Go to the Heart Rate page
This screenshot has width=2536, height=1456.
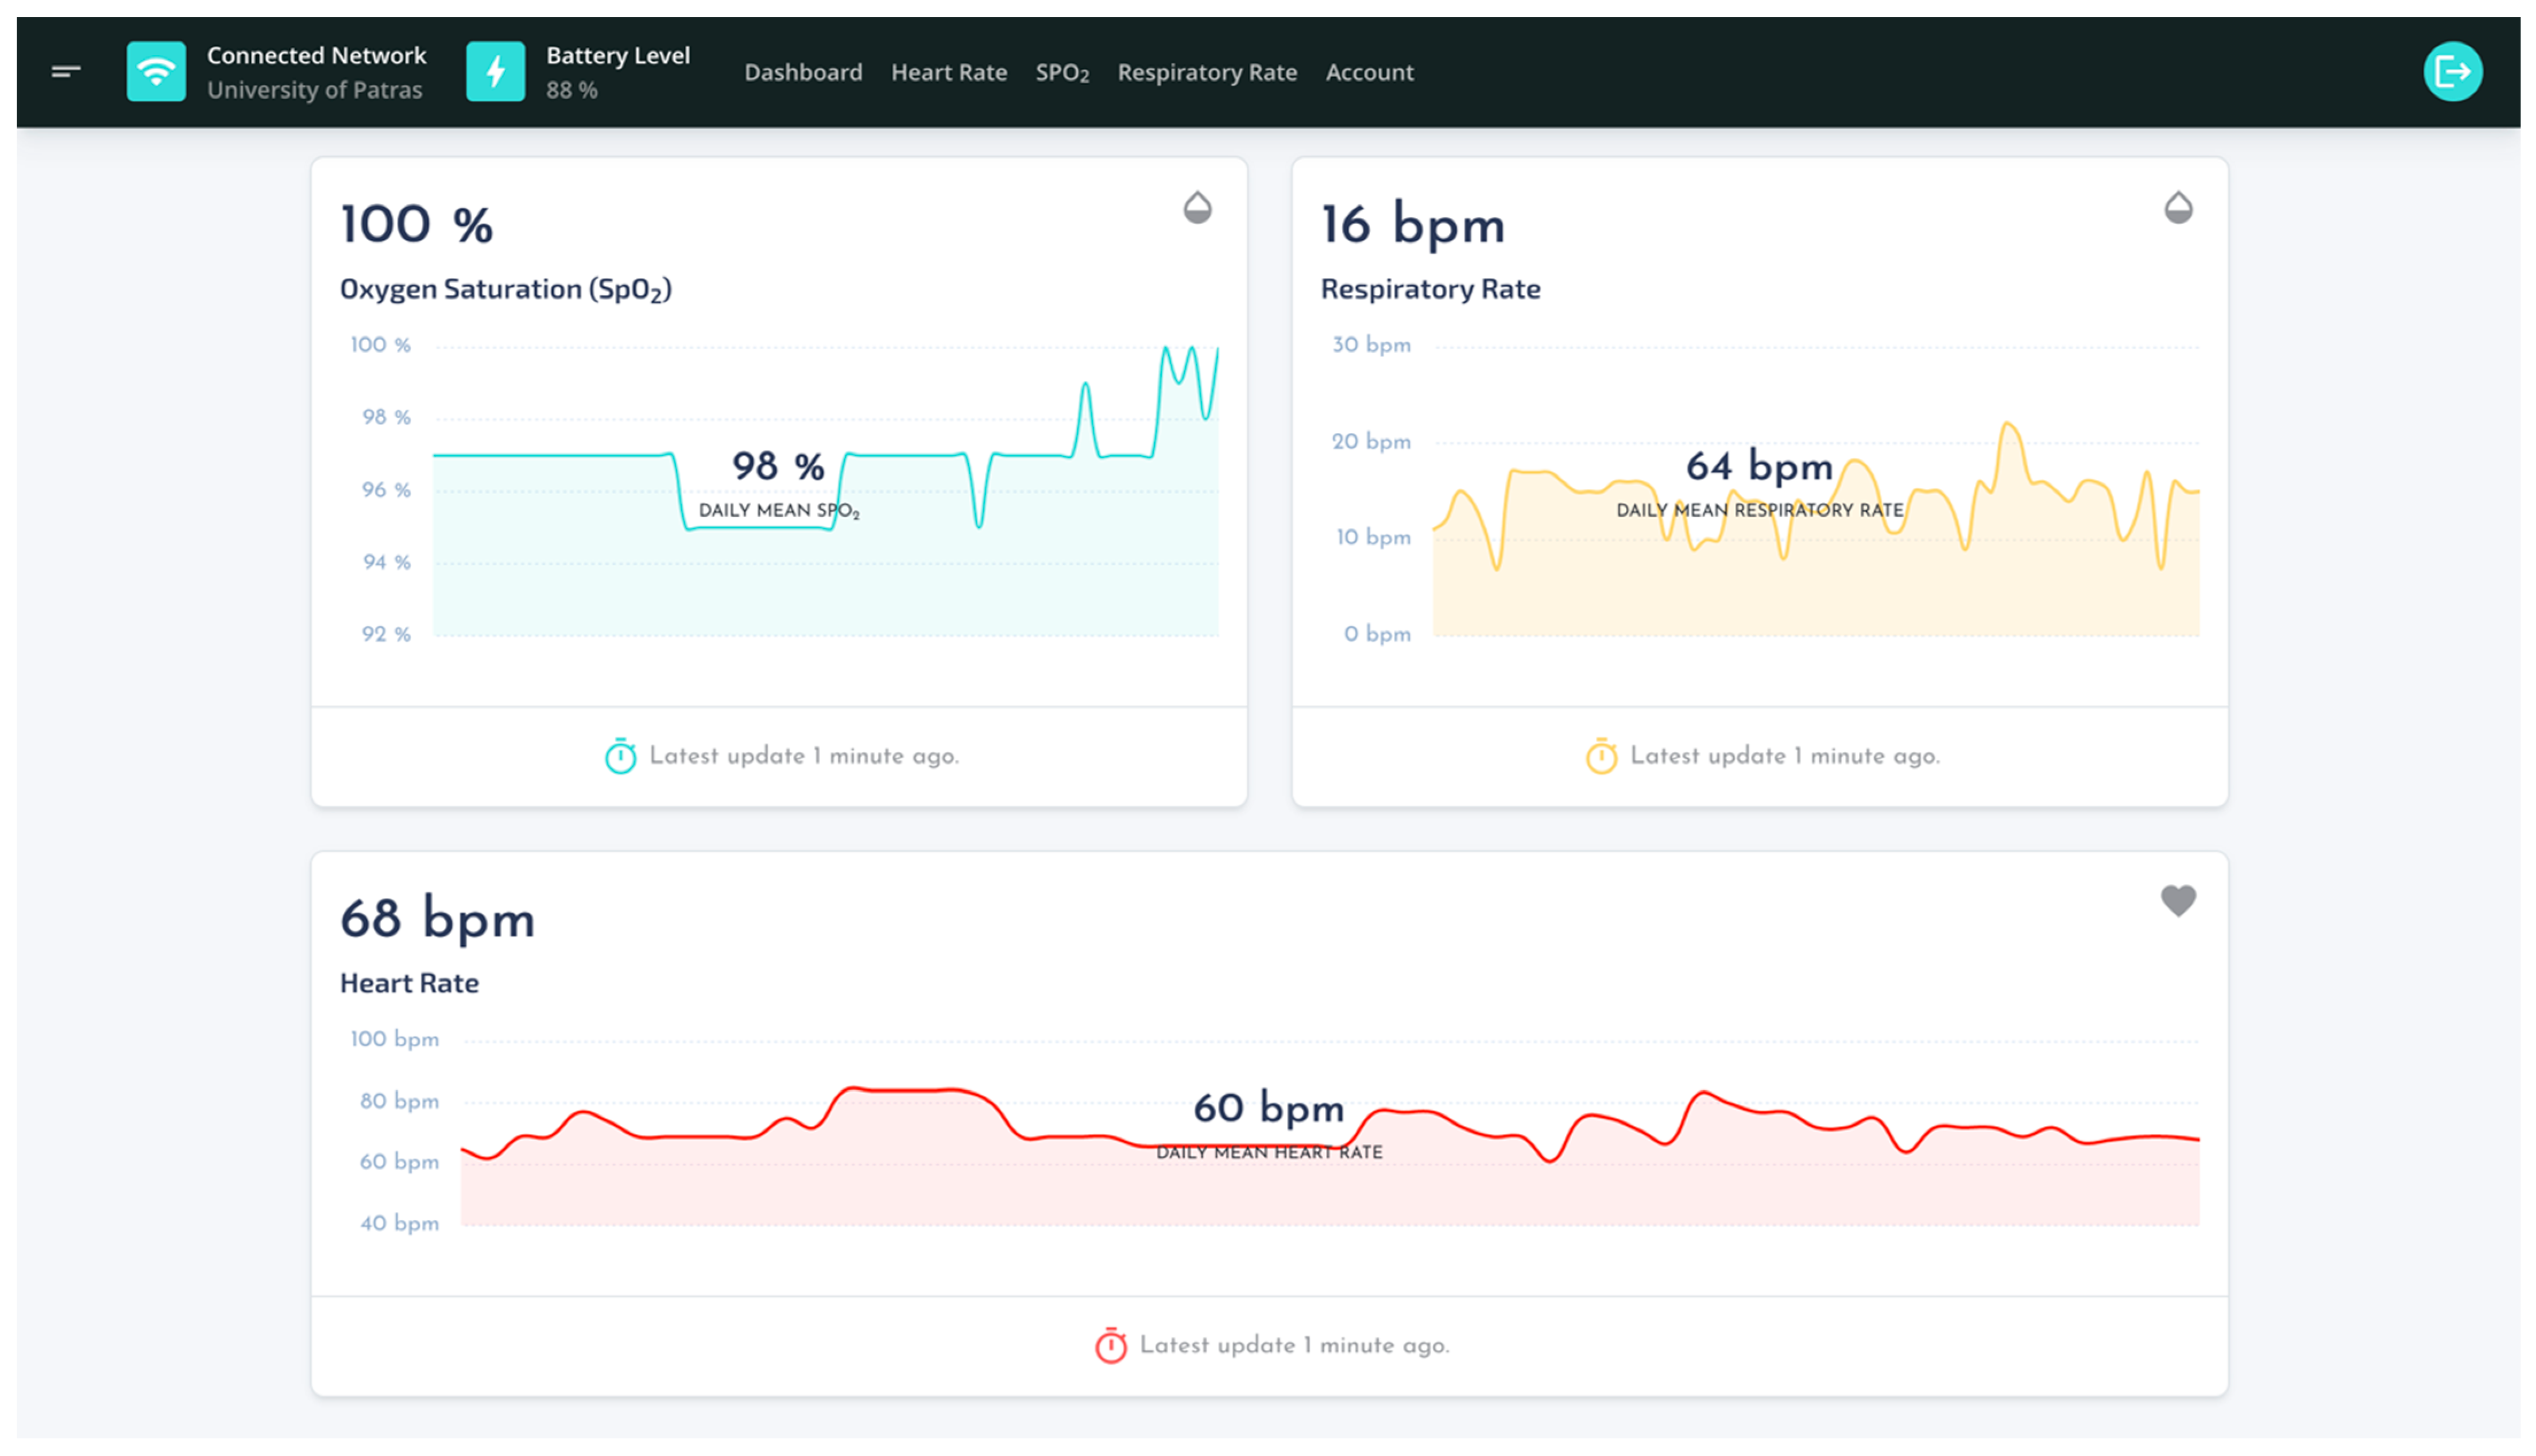click(x=948, y=72)
